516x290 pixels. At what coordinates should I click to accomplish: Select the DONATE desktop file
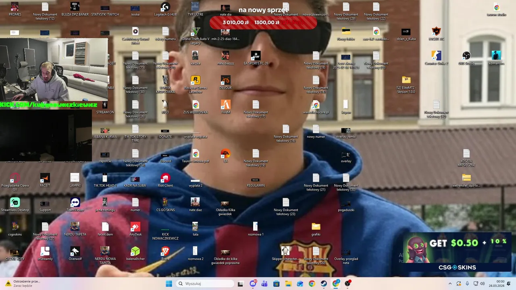point(165,131)
